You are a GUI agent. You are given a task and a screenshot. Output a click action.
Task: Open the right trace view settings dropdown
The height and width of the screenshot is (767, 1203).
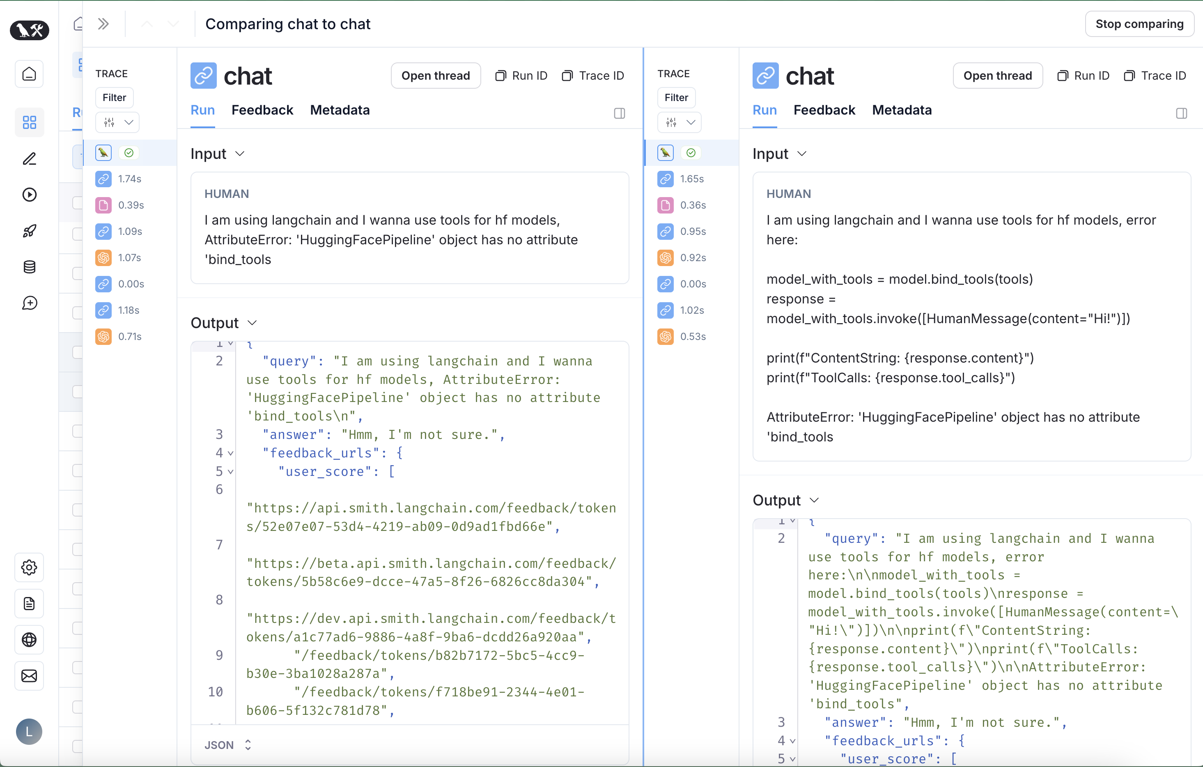[x=679, y=122]
